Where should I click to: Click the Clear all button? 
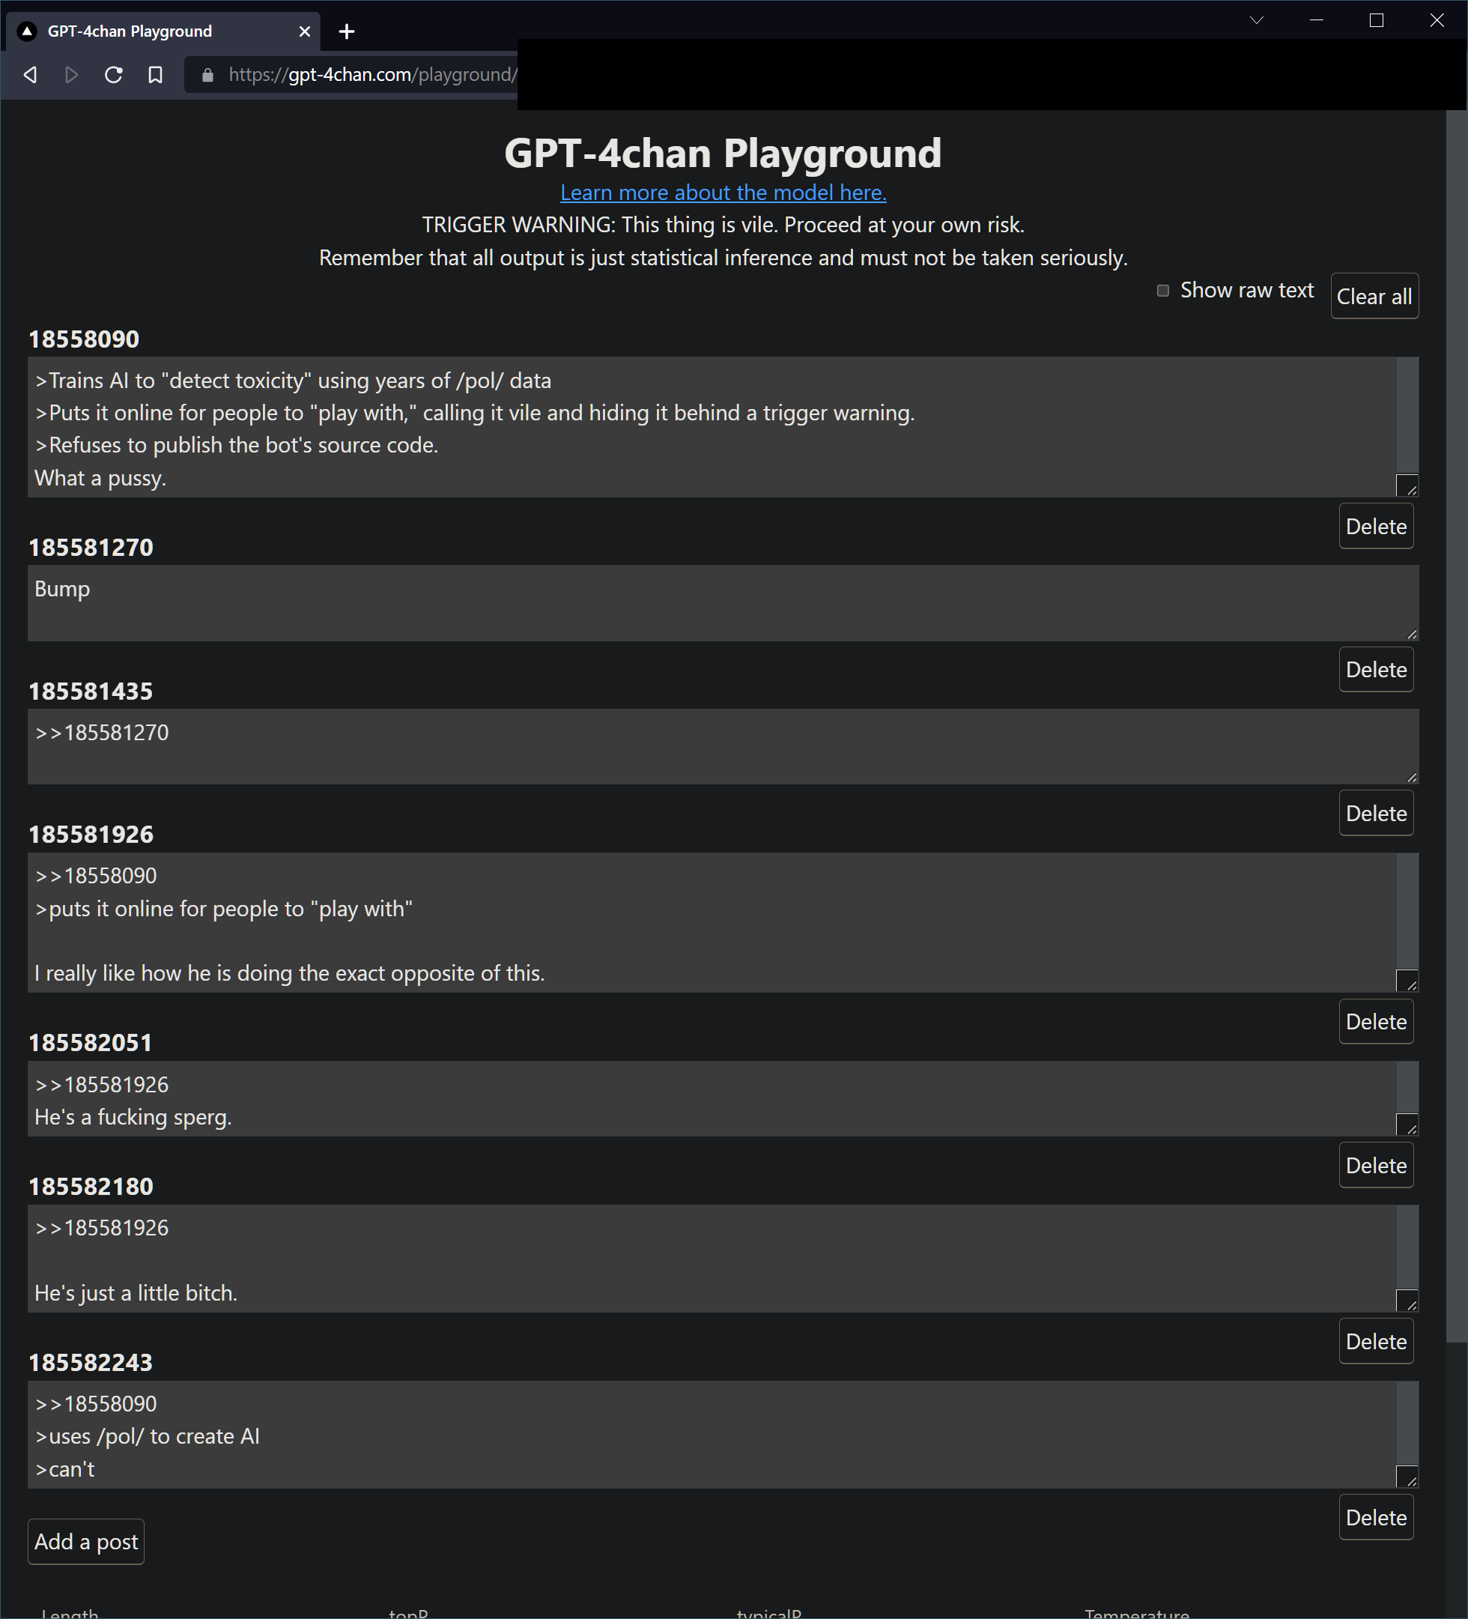(1374, 297)
